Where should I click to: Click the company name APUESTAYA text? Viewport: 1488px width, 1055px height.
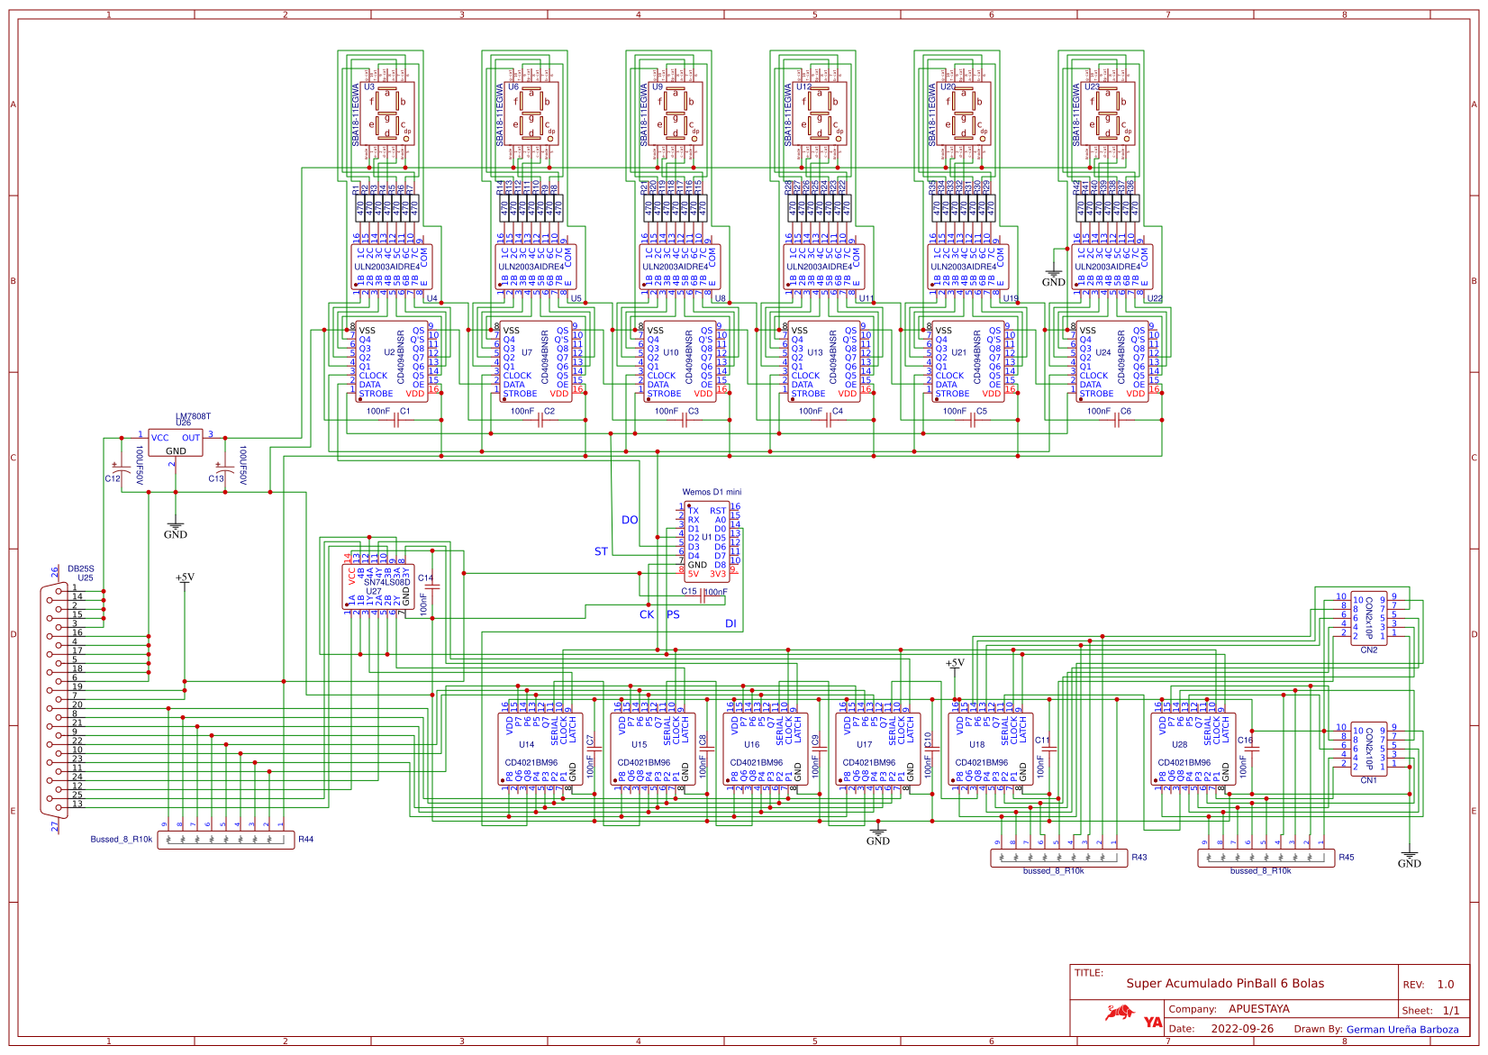[x=1259, y=1009]
